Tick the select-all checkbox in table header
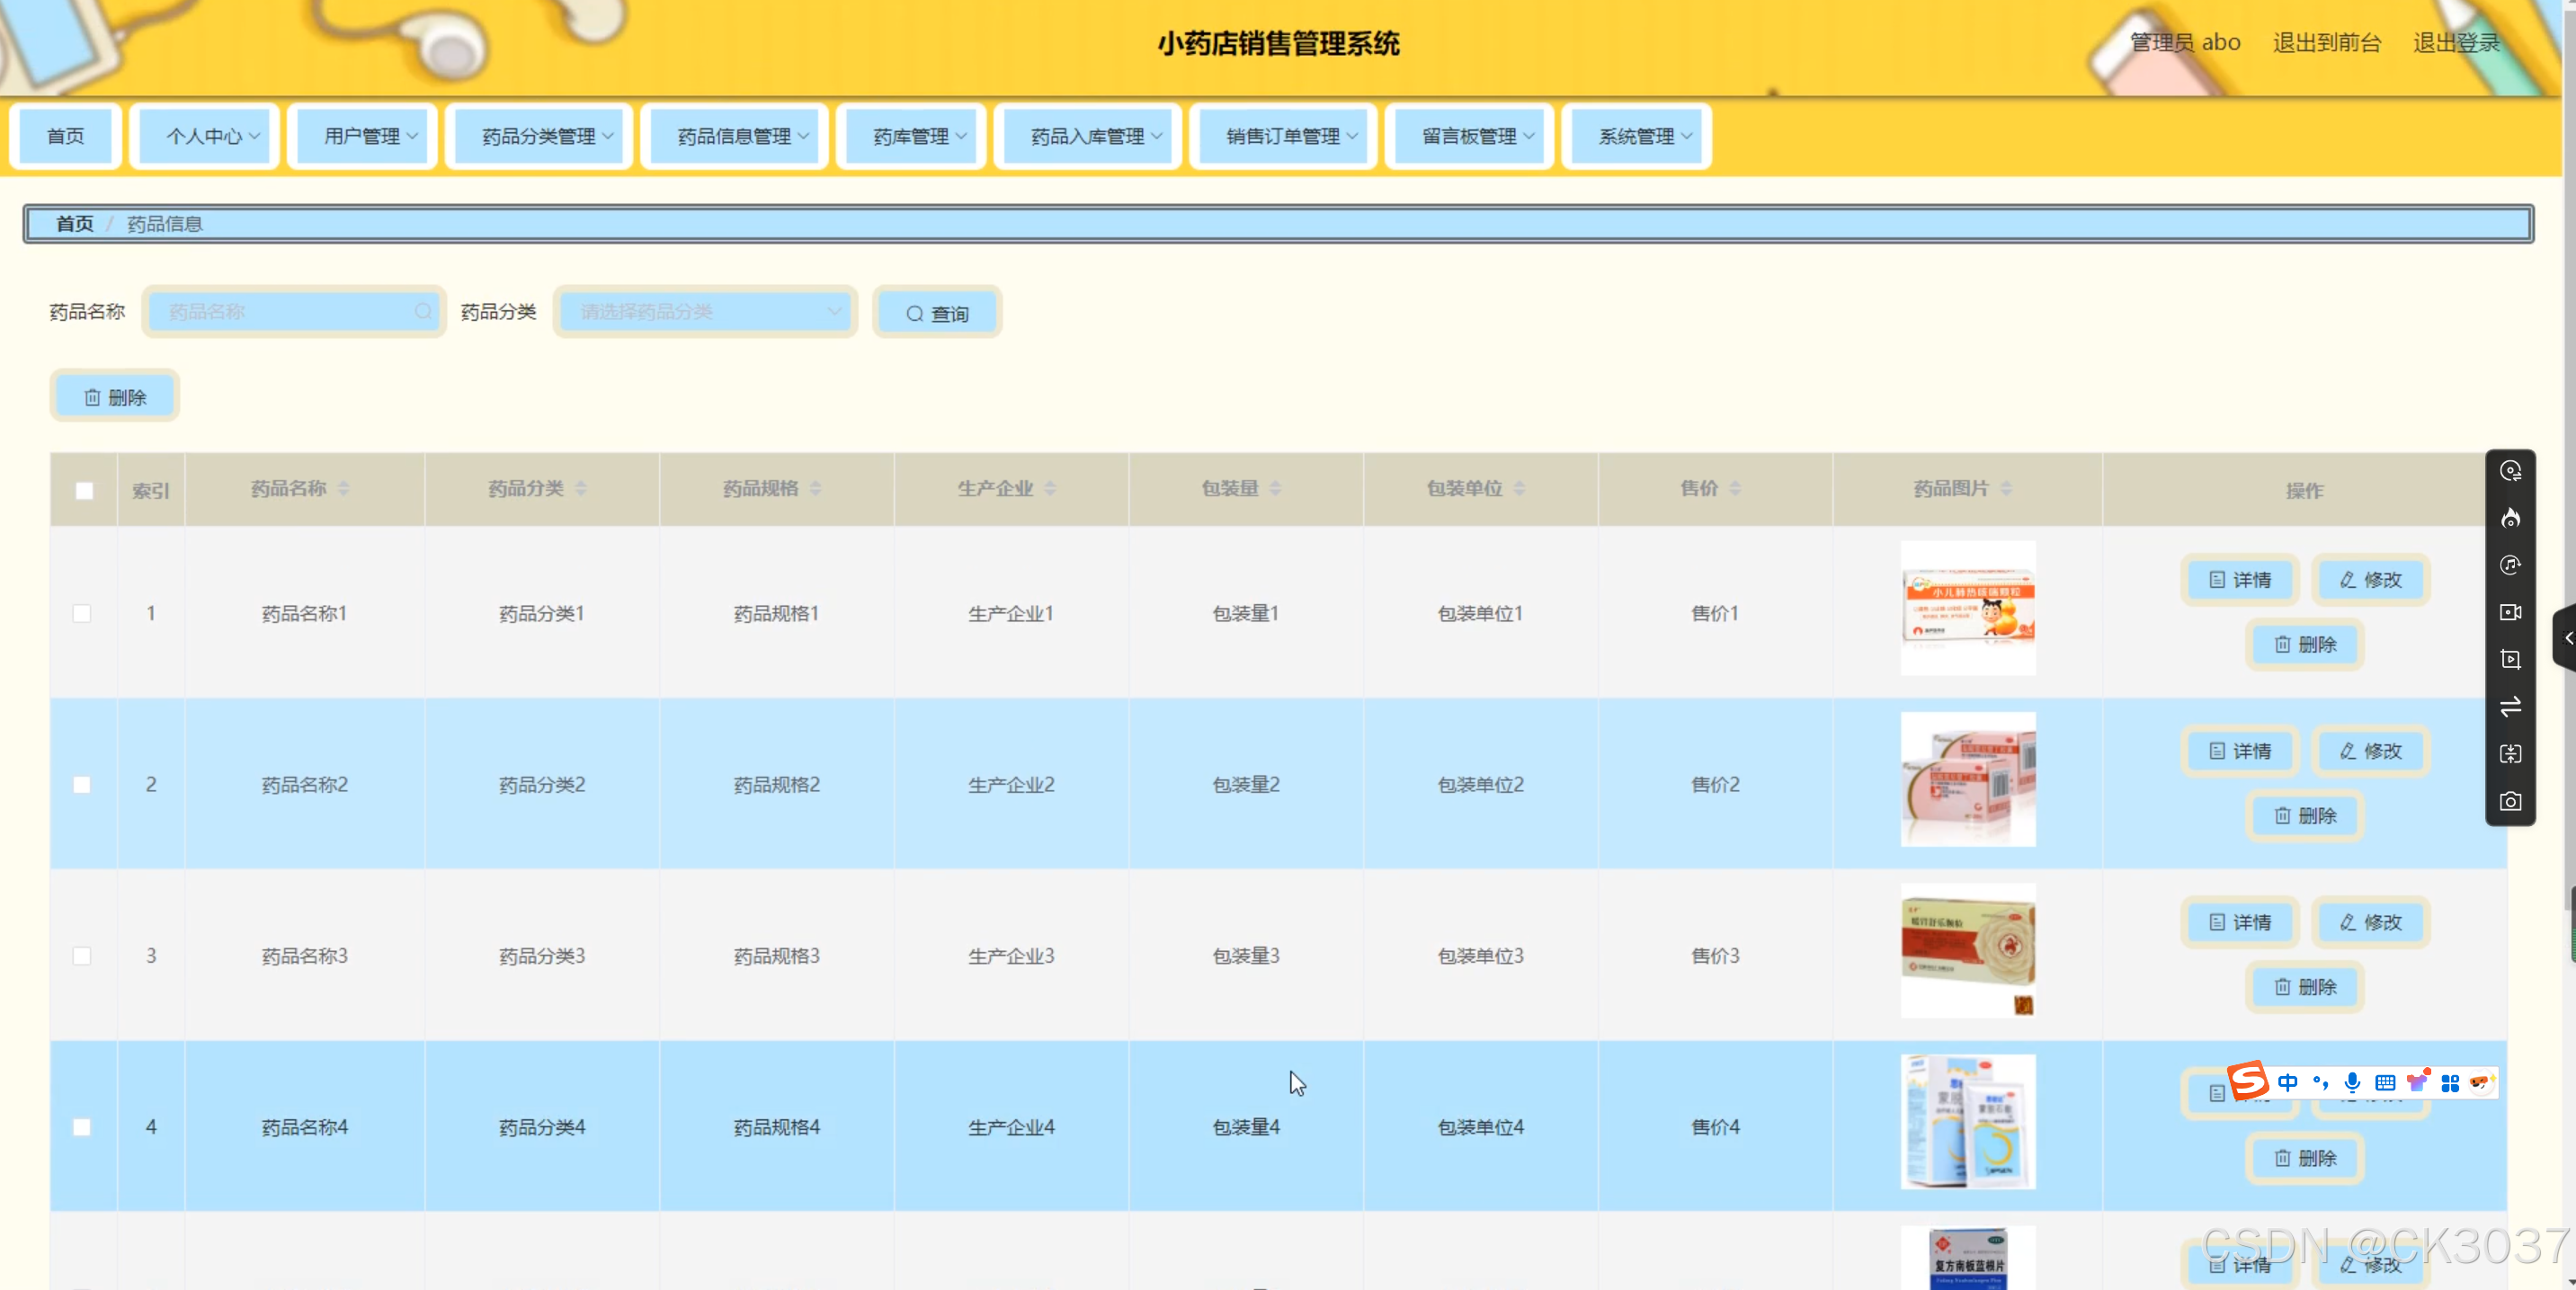This screenshot has width=2576, height=1290. pyautogui.click(x=84, y=490)
